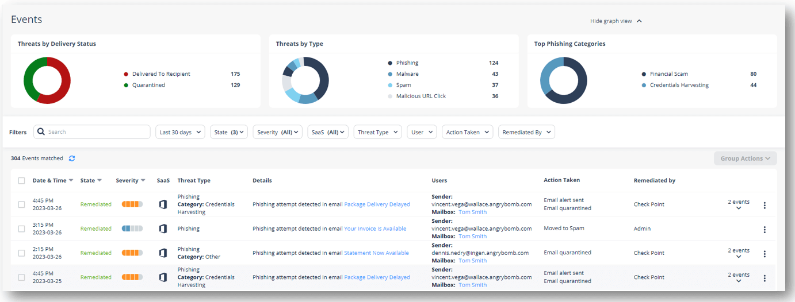795x302 pixels.
Task: Open the Your Invoice is Available link
Action: (x=375, y=229)
